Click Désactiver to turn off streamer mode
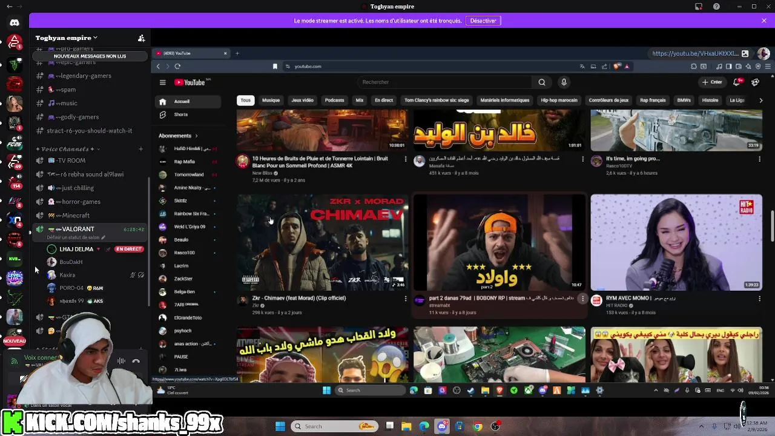 click(483, 21)
